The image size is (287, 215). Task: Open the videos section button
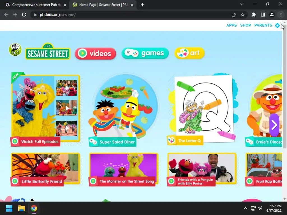coord(95,53)
